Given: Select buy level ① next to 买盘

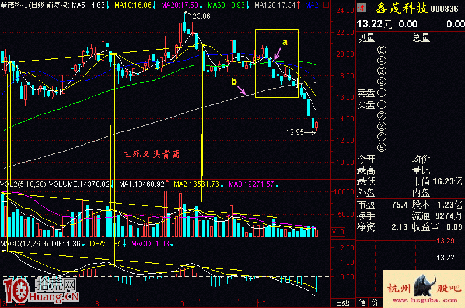Looking at the screenshot, I should click(382, 104).
